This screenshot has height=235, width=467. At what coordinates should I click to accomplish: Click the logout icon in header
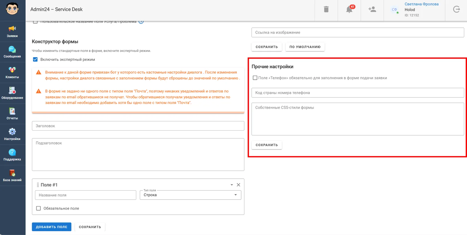(456, 9)
